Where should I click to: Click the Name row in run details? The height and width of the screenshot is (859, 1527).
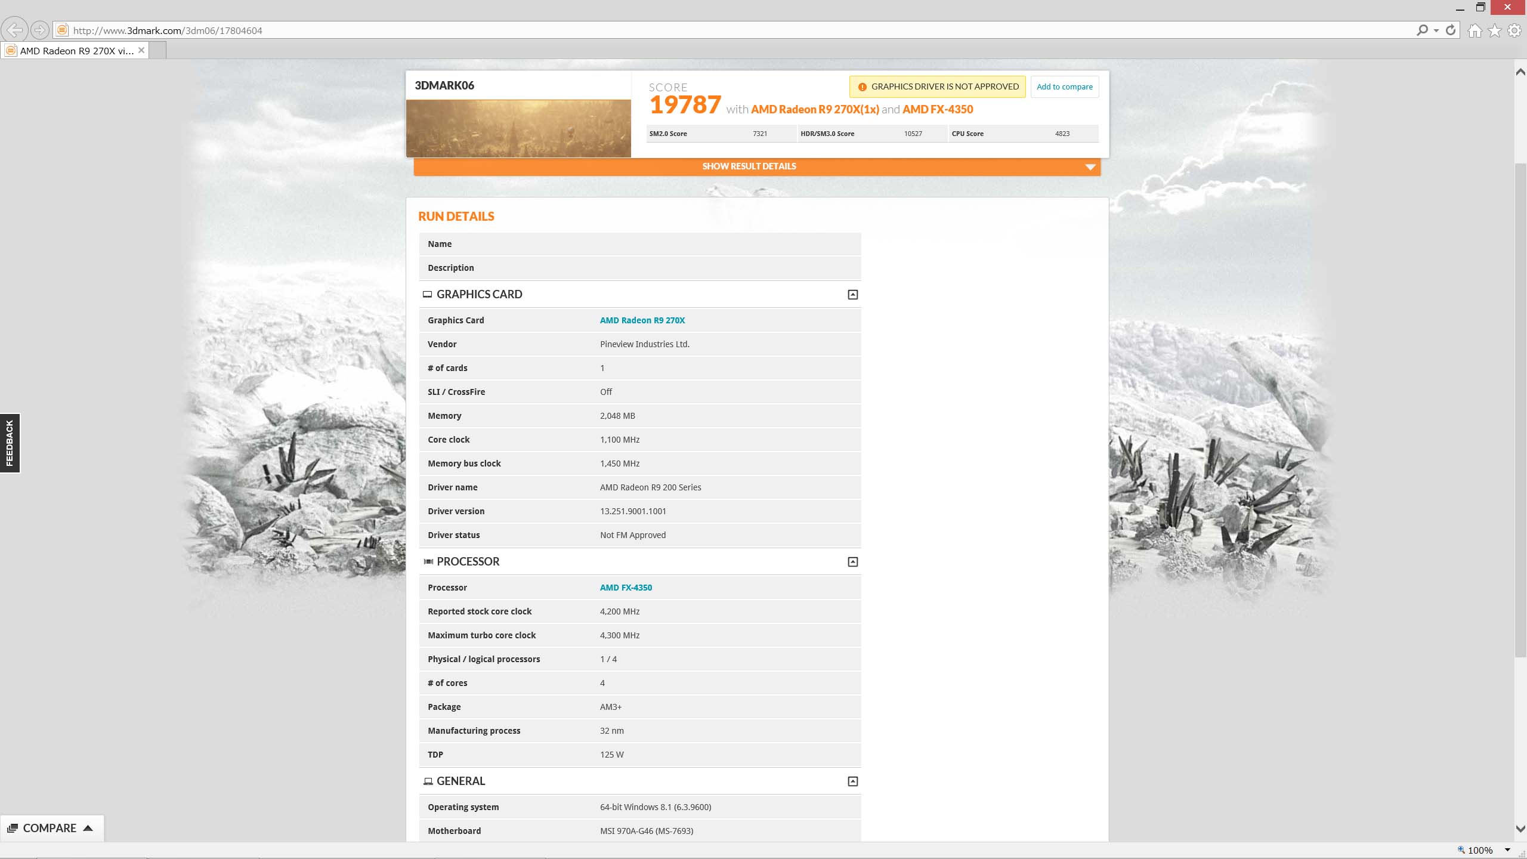(x=640, y=244)
